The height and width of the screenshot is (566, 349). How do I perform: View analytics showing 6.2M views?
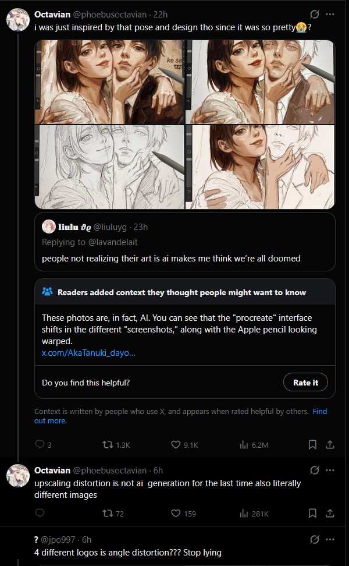tap(254, 445)
